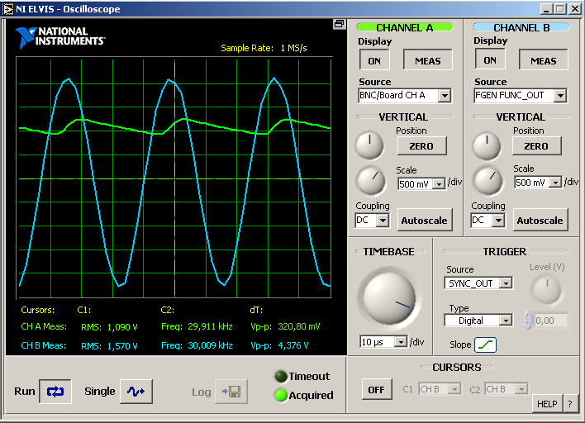Click the 'CH A Meas:' readout label

pos(44,327)
